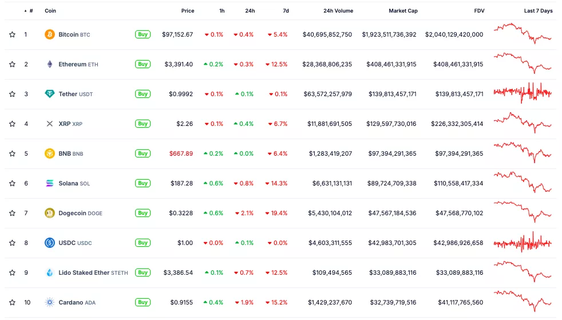This screenshot has width=562, height=320.
Task: Click the BNB coin logo icon
Action: (x=50, y=153)
